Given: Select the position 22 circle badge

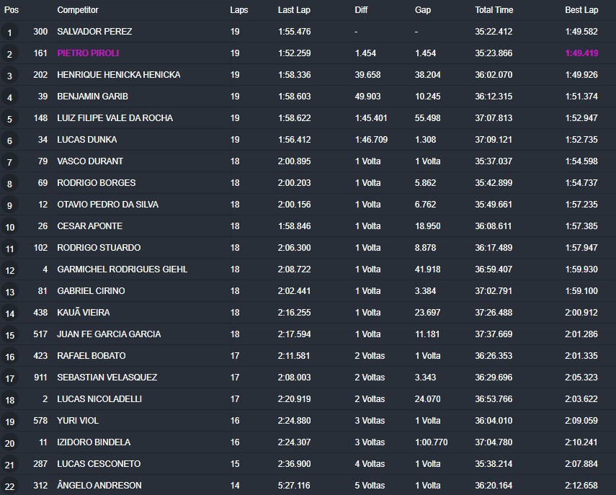Looking at the screenshot, I should (x=9, y=486).
